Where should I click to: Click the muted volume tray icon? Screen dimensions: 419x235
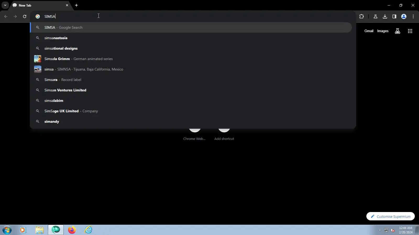click(x=393, y=230)
